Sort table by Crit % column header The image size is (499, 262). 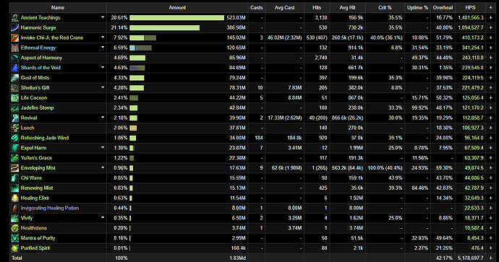[385, 8]
